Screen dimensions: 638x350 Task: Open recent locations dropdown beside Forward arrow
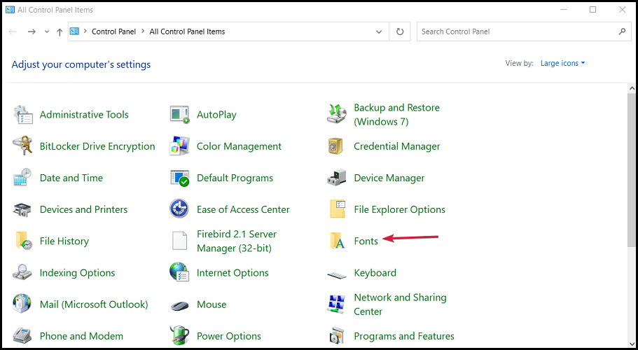click(x=47, y=31)
